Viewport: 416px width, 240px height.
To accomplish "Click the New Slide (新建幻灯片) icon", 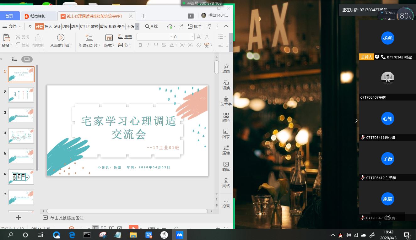I will pyautogui.click(x=89, y=38).
